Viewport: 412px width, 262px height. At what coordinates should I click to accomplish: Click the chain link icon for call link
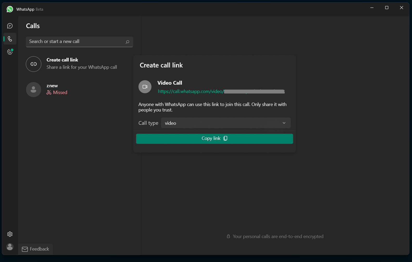point(34,64)
